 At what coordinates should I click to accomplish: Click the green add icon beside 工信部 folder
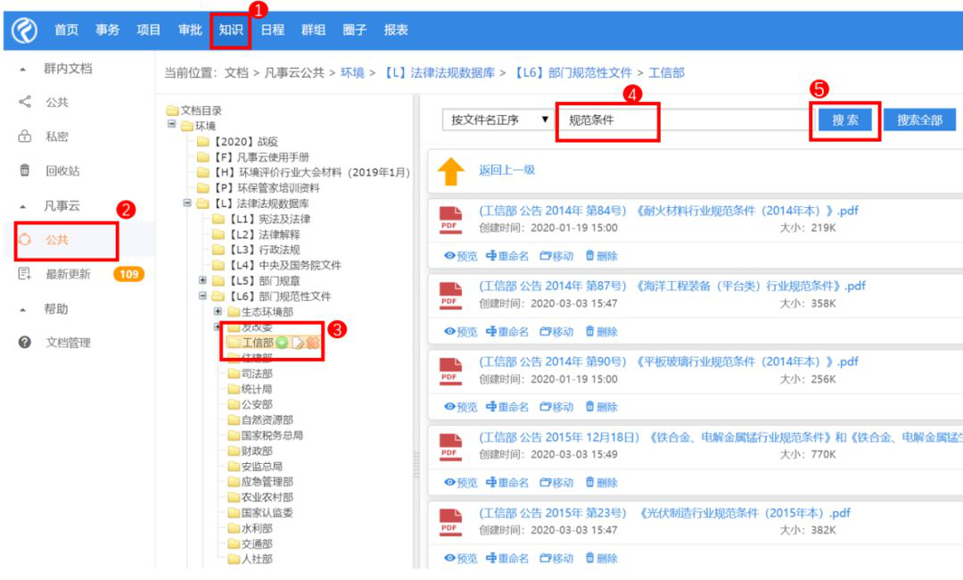point(282,343)
